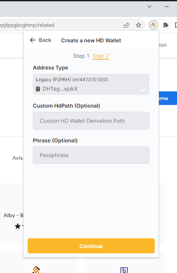Expand the tab search chevron in title bar

149,6
